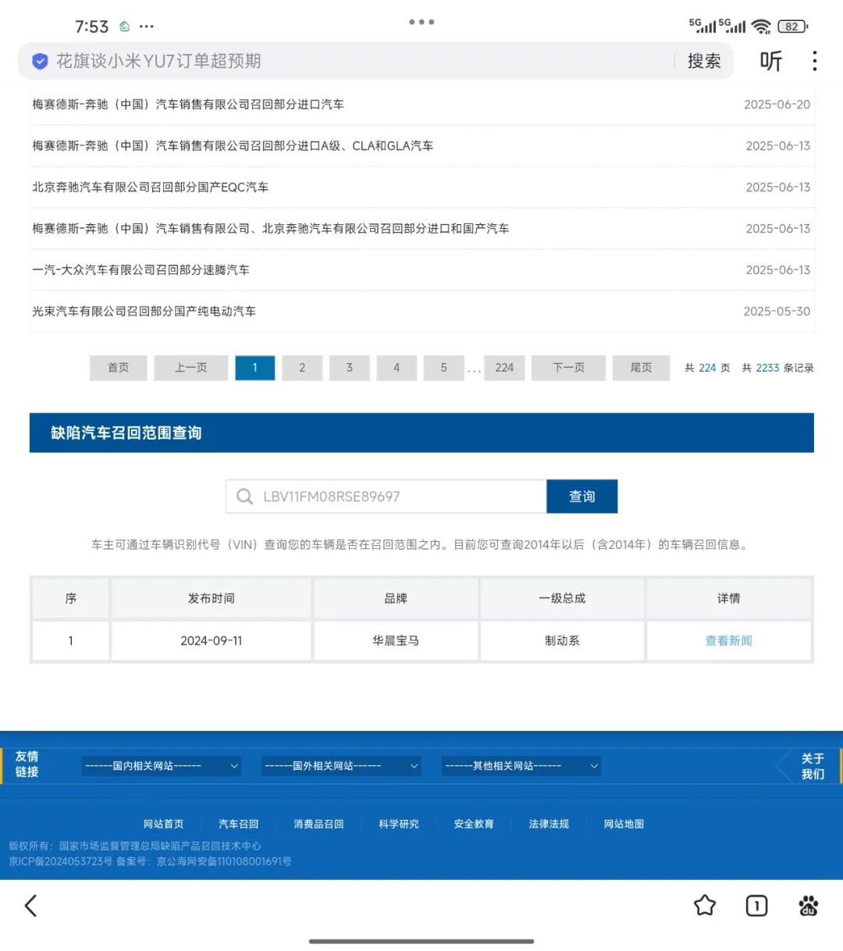
Task: Open 网站首页 footer menu item
Action: (164, 824)
